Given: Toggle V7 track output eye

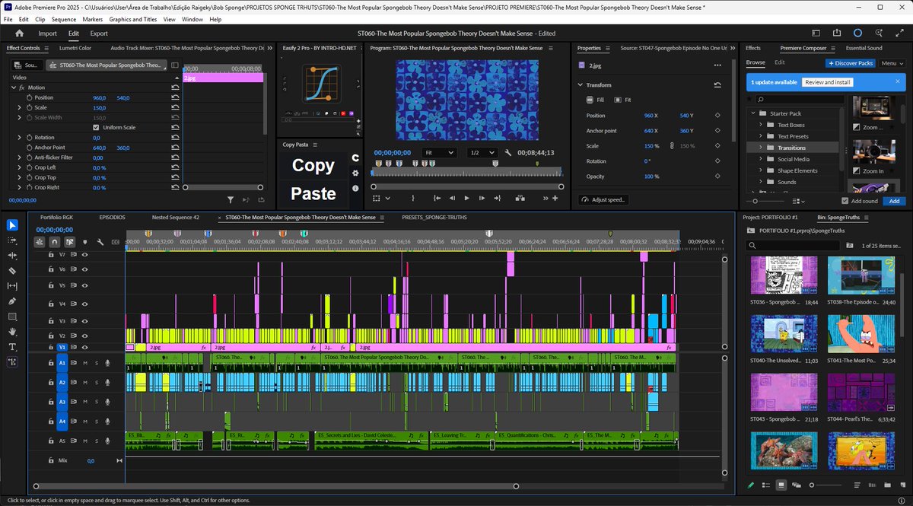Looking at the screenshot, I should pyautogui.click(x=85, y=255).
